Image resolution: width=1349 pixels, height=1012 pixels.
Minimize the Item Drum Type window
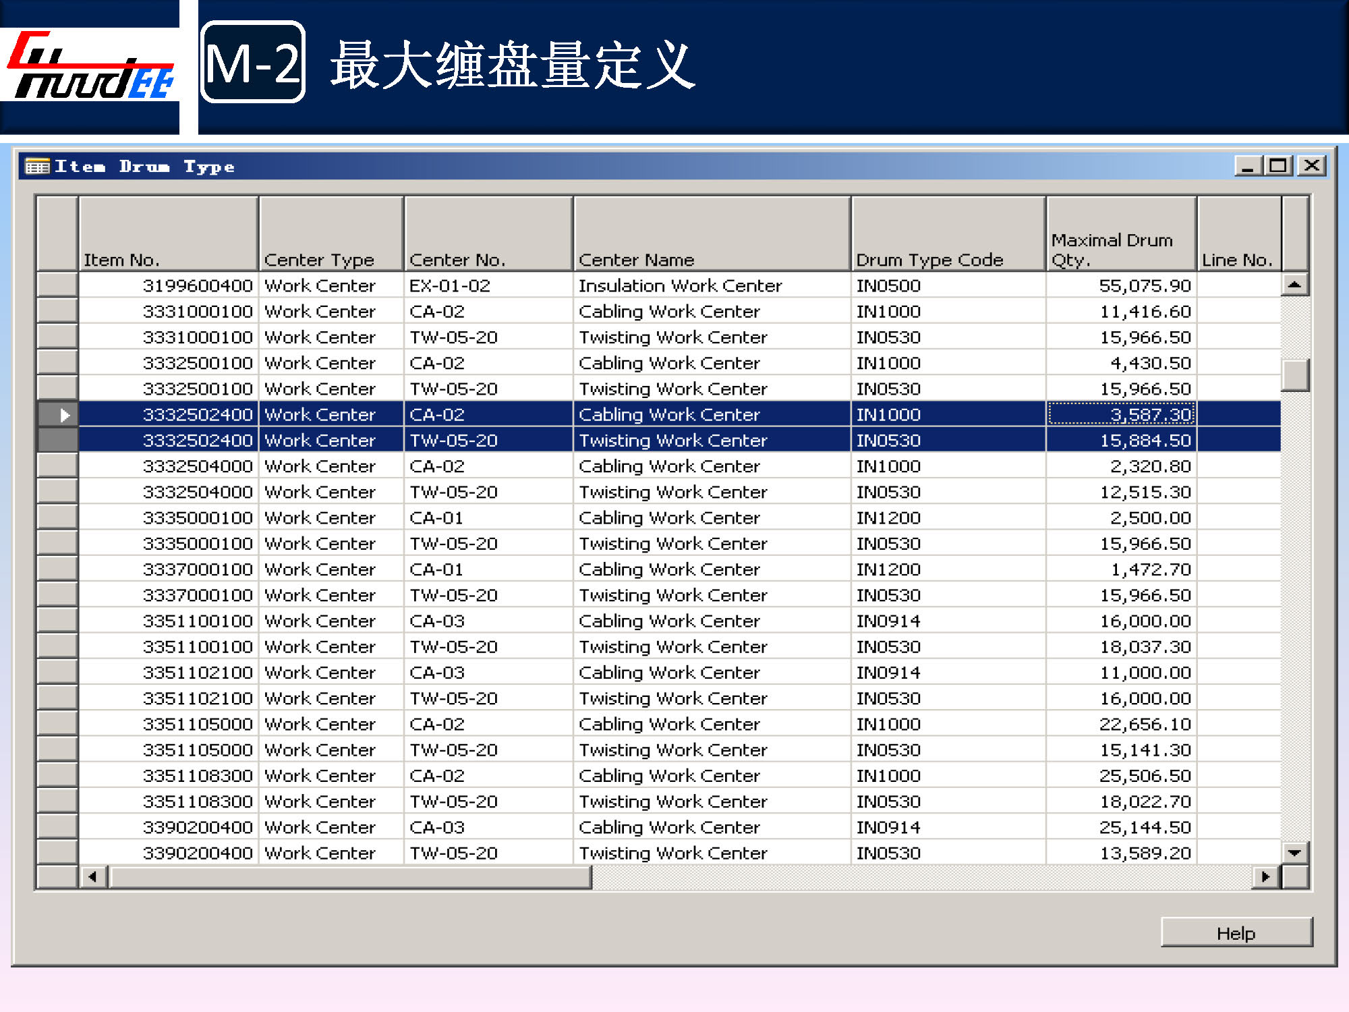click(1247, 166)
